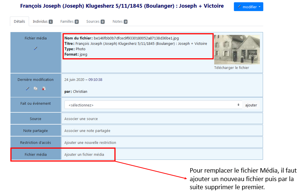Expand the Fait ou événement select box
Screen dimensions: 304x194
(x=153, y=105)
